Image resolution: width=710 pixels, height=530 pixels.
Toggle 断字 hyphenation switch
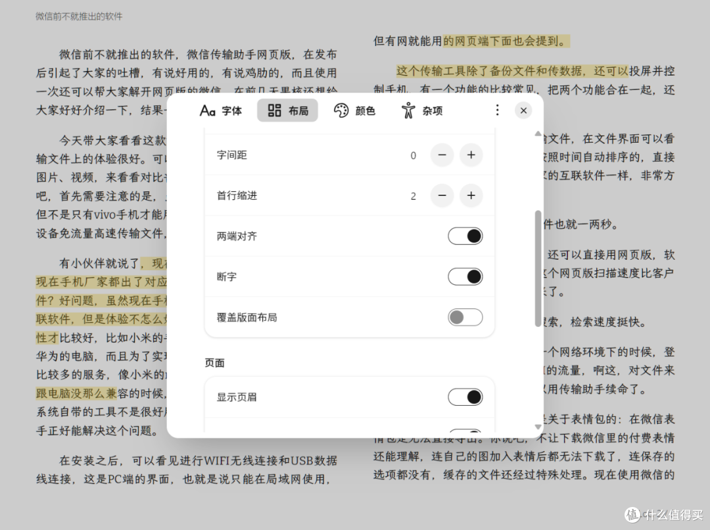[465, 276]
